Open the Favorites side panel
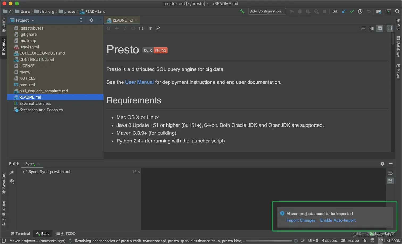Image resolution: width=402 pixels, height=244 pixels. (3, 184)
